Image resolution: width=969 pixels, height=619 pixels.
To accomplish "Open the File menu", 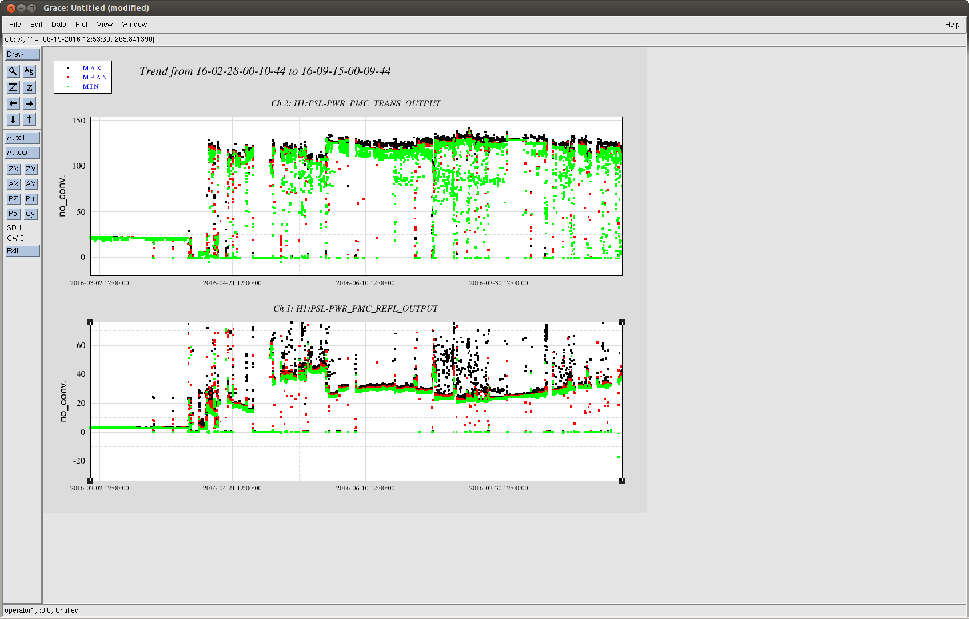I will click(x=15, y=25).
